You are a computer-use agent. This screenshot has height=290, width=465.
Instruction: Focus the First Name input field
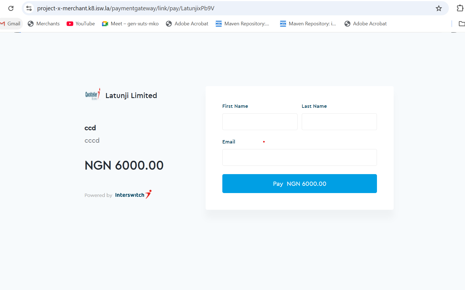click(x=260, y=122)
